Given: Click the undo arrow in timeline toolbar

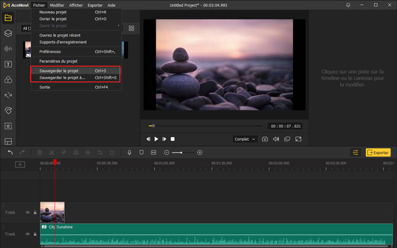Looking at the screenshot, I should pyautogui.click(x=10, y=152).
